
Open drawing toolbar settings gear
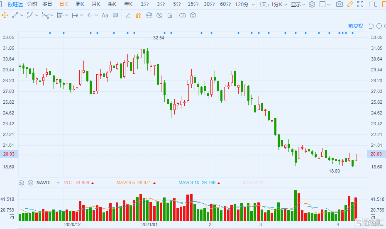click(193, 15)
